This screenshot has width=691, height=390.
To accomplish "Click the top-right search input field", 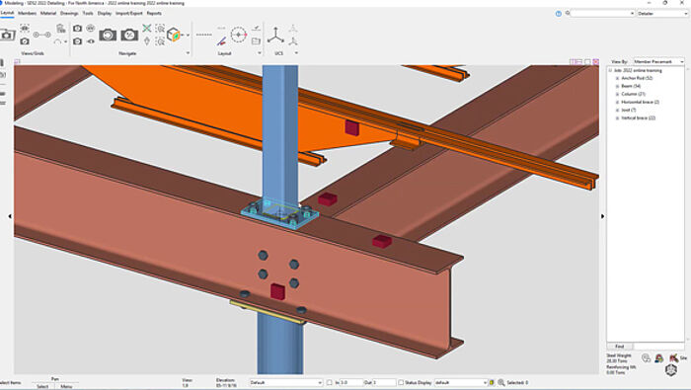I will [x=602, y=14].
